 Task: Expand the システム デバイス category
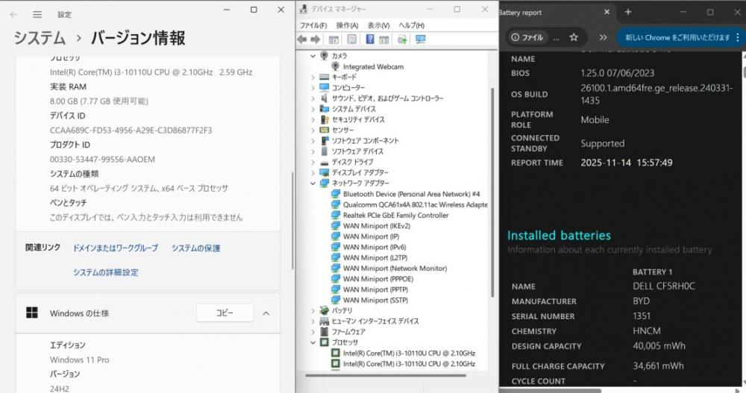(313, 109)
